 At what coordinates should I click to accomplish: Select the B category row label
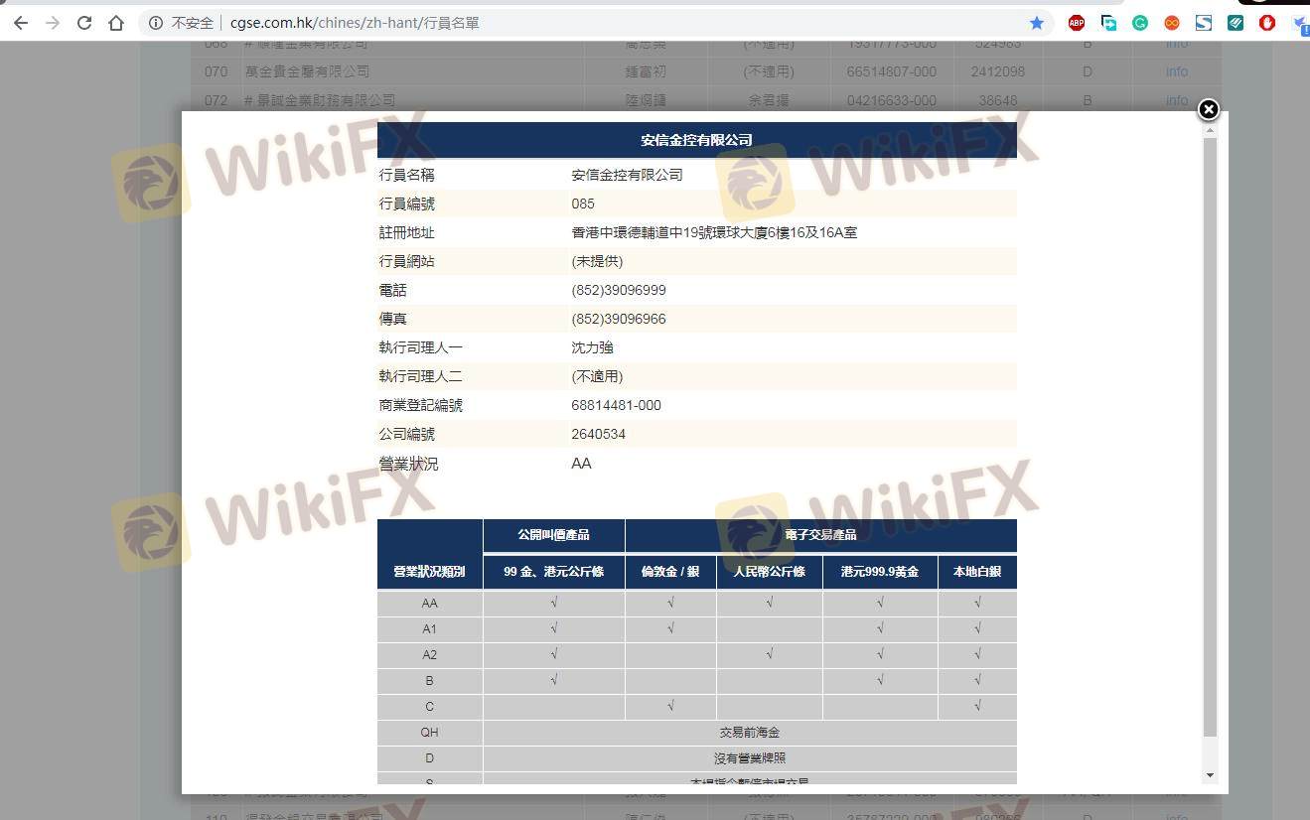(x=429, y=680)
